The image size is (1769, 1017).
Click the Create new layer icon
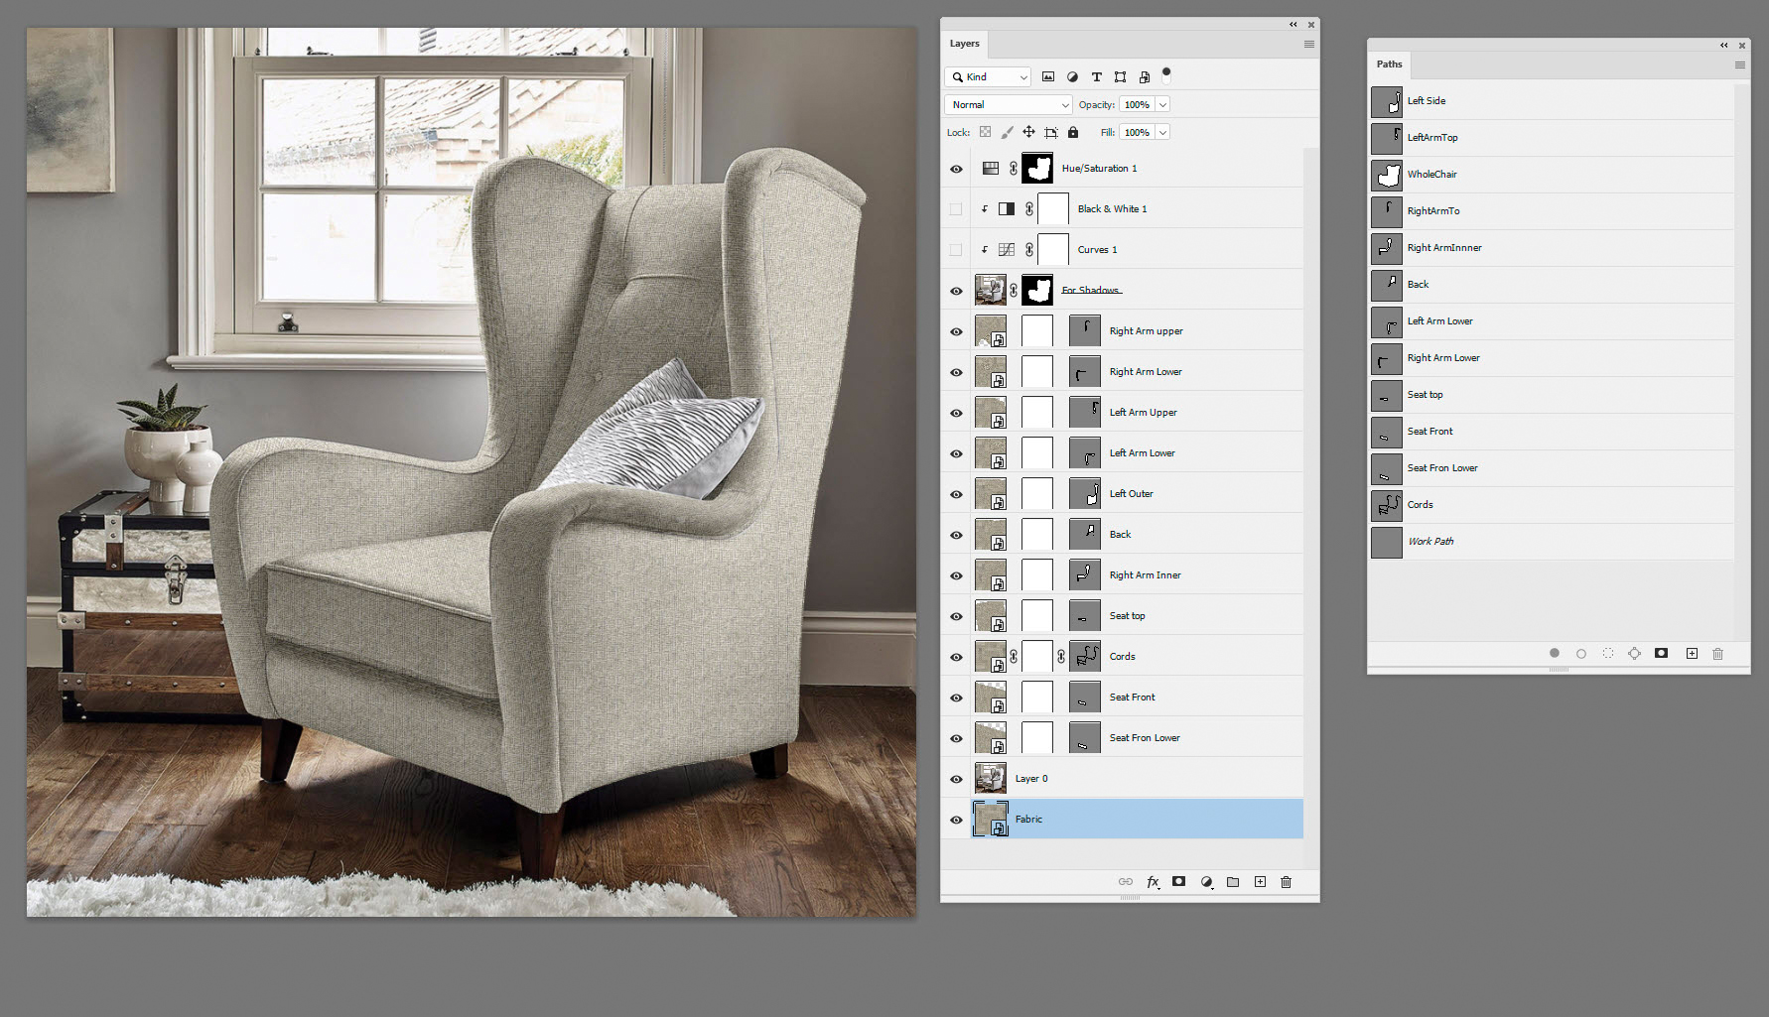click(1260, 881)
